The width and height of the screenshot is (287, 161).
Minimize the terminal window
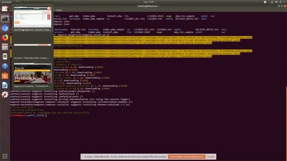[x=279, y=6]
